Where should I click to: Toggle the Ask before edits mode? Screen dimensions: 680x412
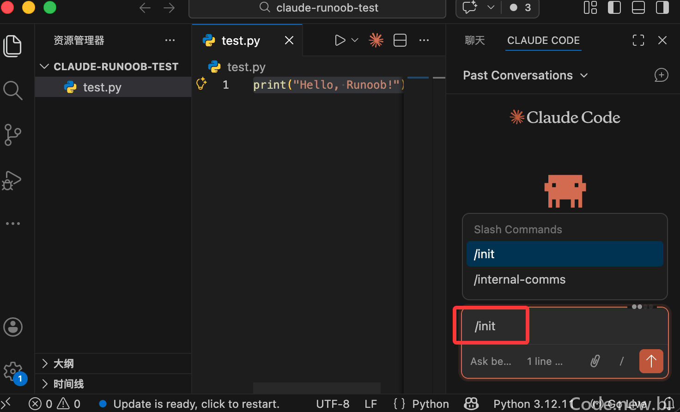coord(491,361)
